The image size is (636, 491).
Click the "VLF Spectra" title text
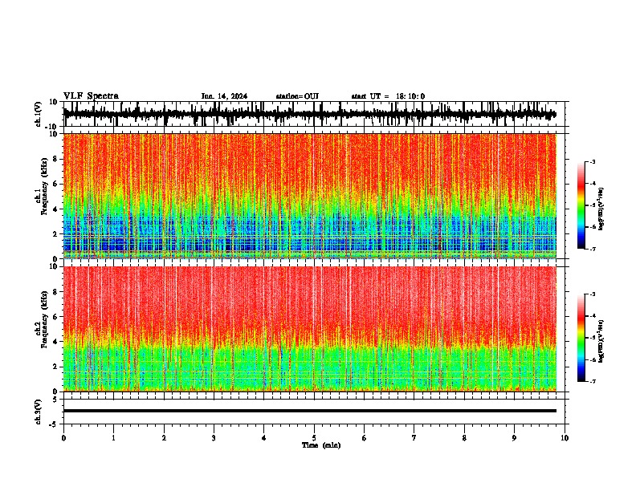click(91, 96)
